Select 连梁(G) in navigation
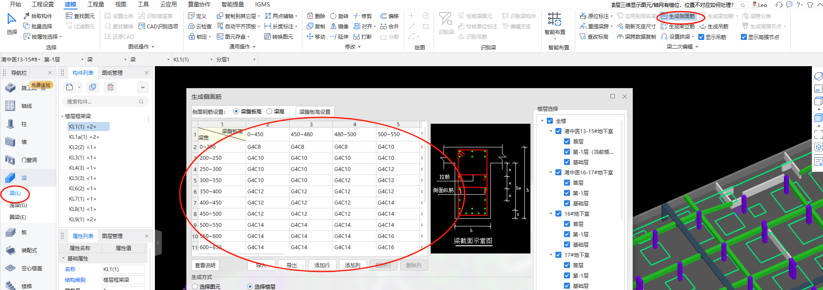 tap(18, 205)
